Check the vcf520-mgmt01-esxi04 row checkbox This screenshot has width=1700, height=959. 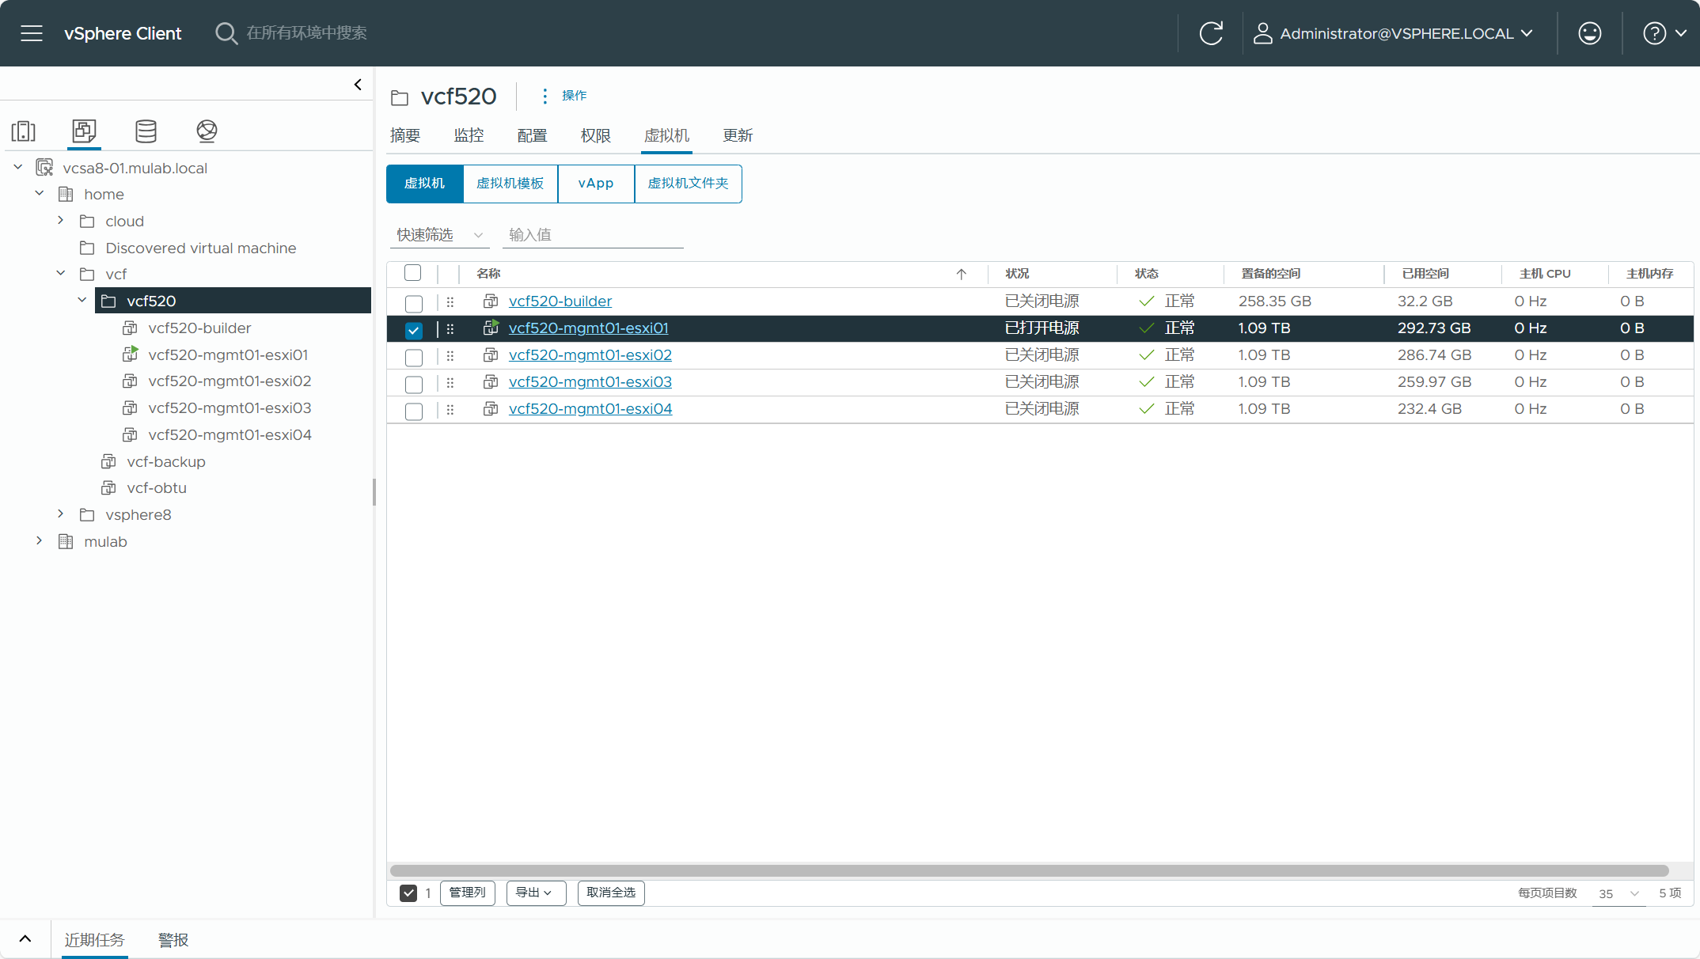pos(413,411)
